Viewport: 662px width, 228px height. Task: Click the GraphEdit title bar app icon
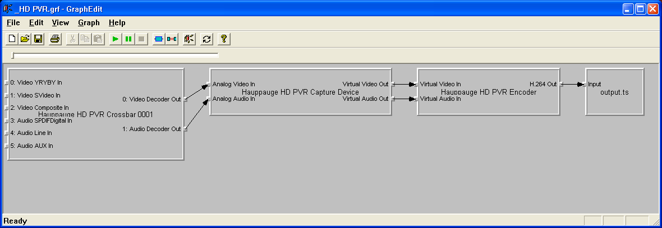point(8,8)
